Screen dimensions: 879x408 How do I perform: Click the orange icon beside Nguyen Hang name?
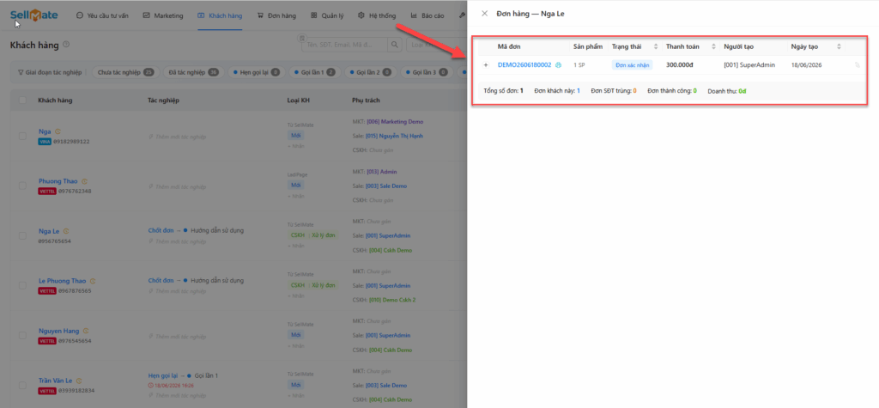86,331
